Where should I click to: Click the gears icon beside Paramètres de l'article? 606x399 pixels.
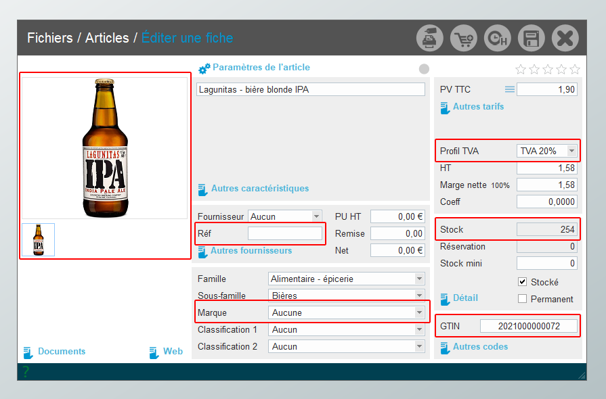pos(204,68)
